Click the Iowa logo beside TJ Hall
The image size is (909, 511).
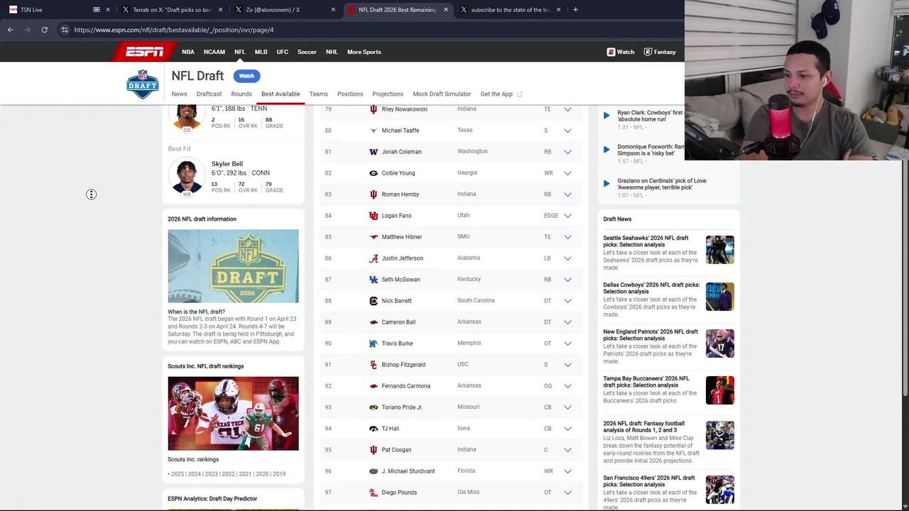click(374, 429)
